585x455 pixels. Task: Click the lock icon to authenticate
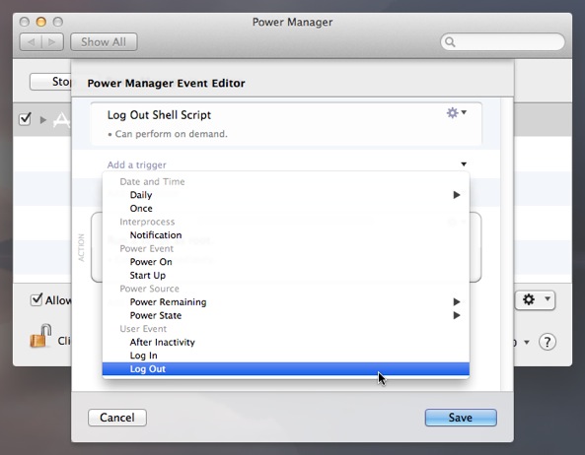pyautogui.click(x=40, y=336)
